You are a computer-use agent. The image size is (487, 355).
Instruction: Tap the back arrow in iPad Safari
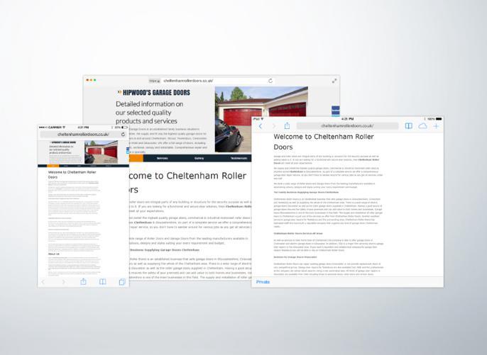(261, 126)
